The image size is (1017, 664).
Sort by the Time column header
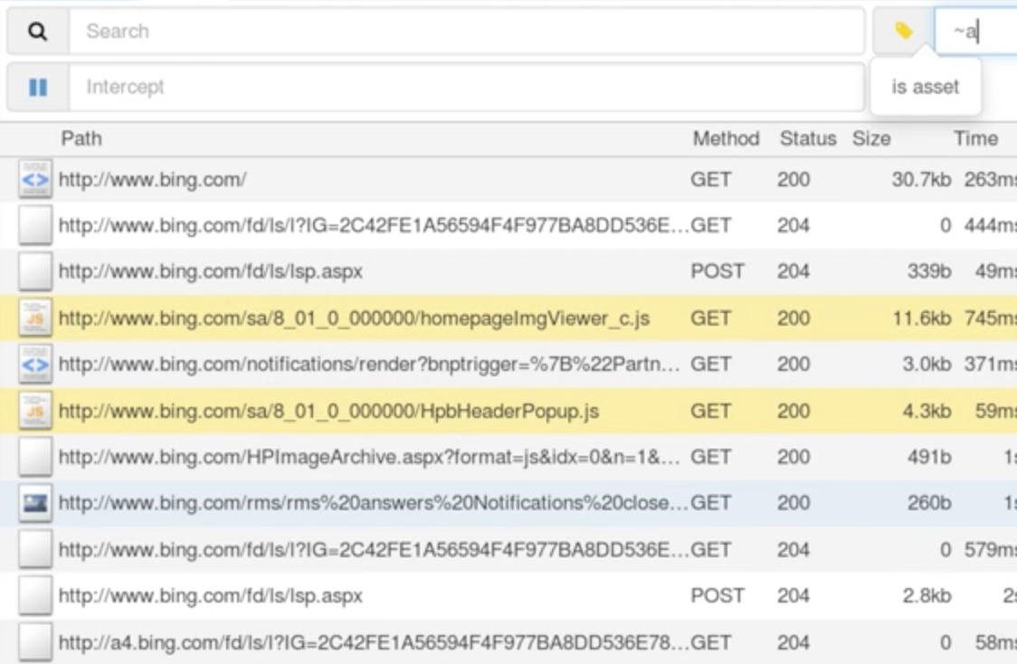(975, 138)
